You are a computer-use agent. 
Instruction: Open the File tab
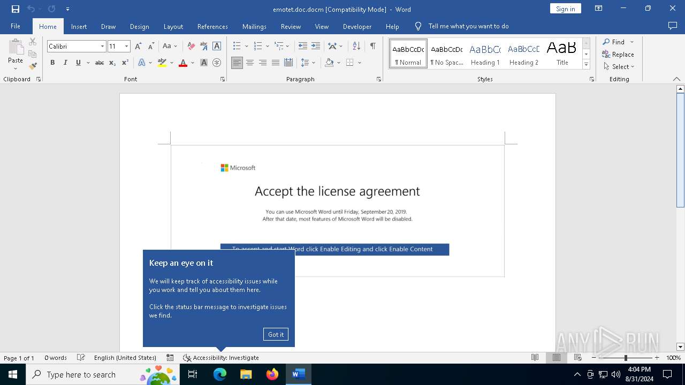[16, 26]
